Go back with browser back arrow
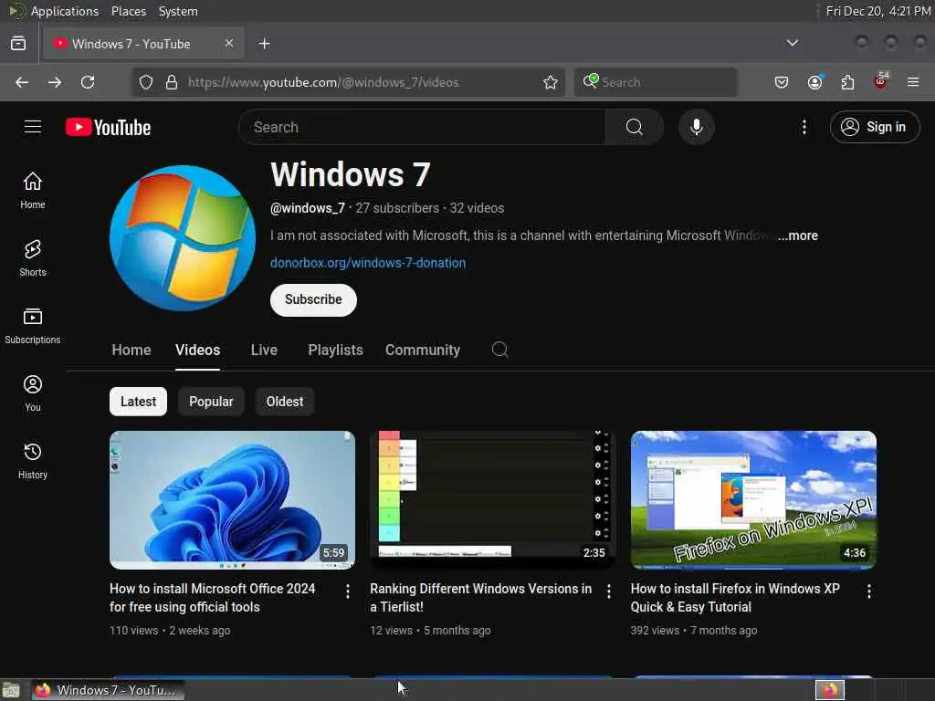This screenshot has width=935, height=701. pyautogui.click(x=22, y=82)
